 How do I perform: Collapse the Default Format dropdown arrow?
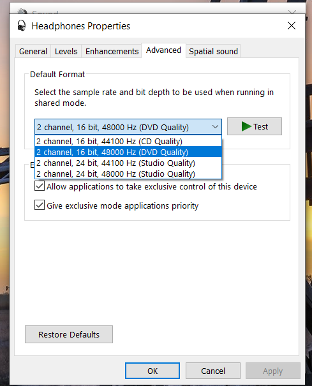pyautogui.click(x=215, y=127)
